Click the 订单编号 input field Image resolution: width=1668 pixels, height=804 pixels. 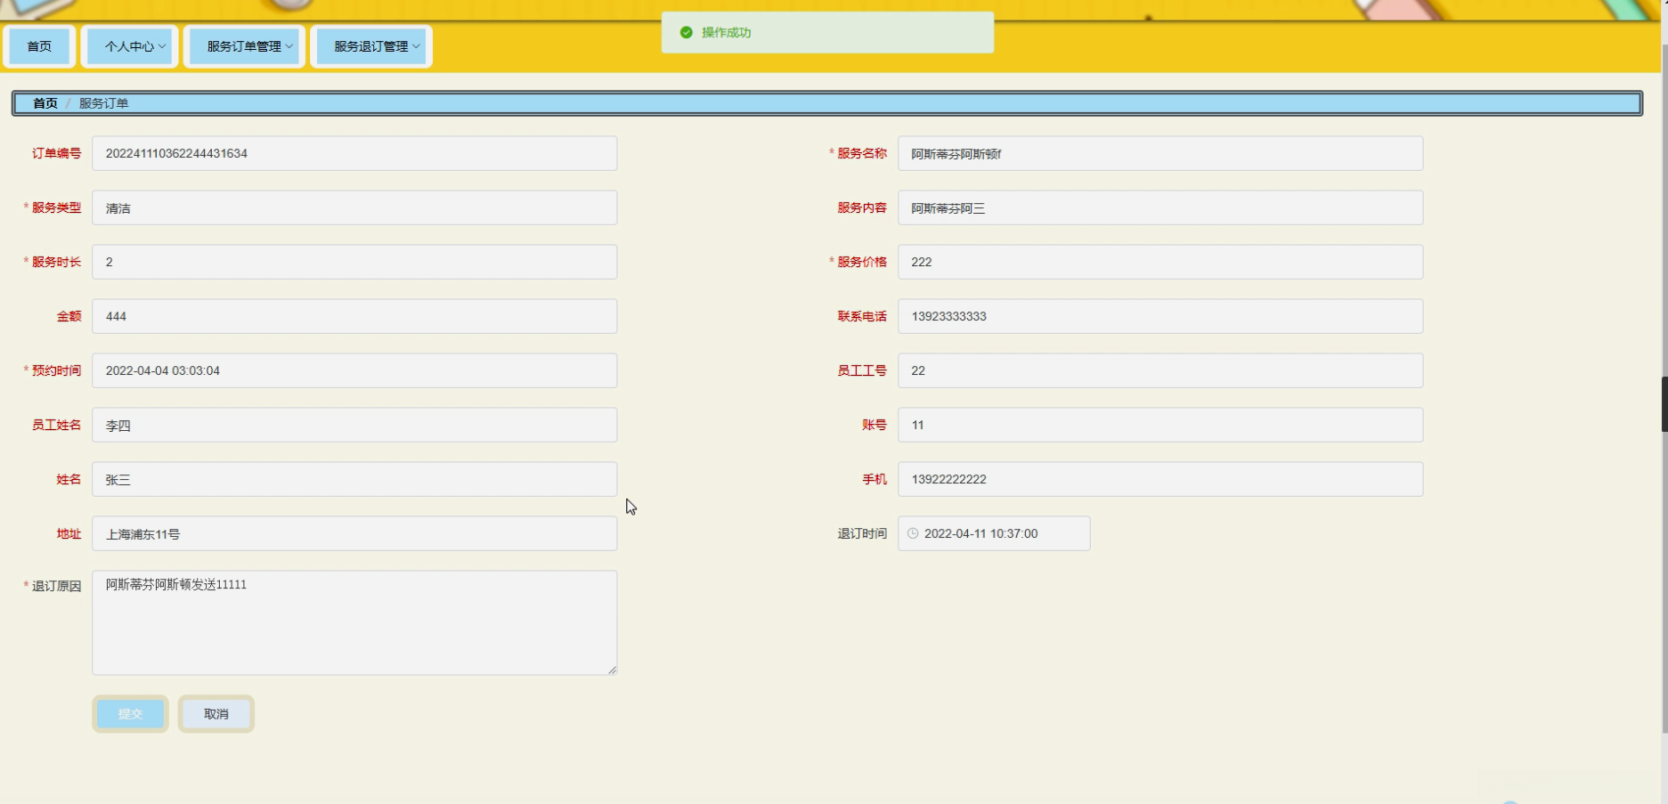[354, 153]
